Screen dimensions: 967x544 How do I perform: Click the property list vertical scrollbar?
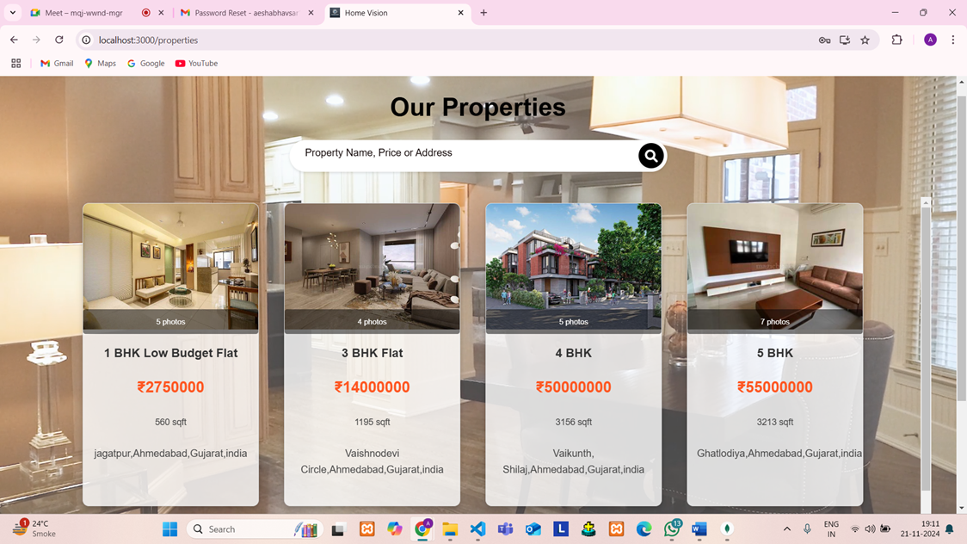tap(926, 344)
